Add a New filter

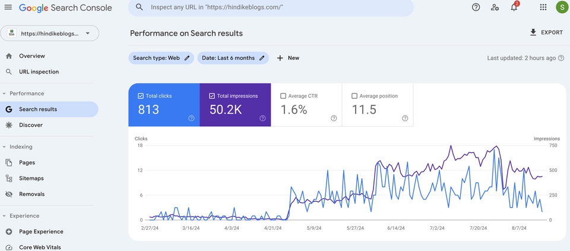tap(288, 58)
